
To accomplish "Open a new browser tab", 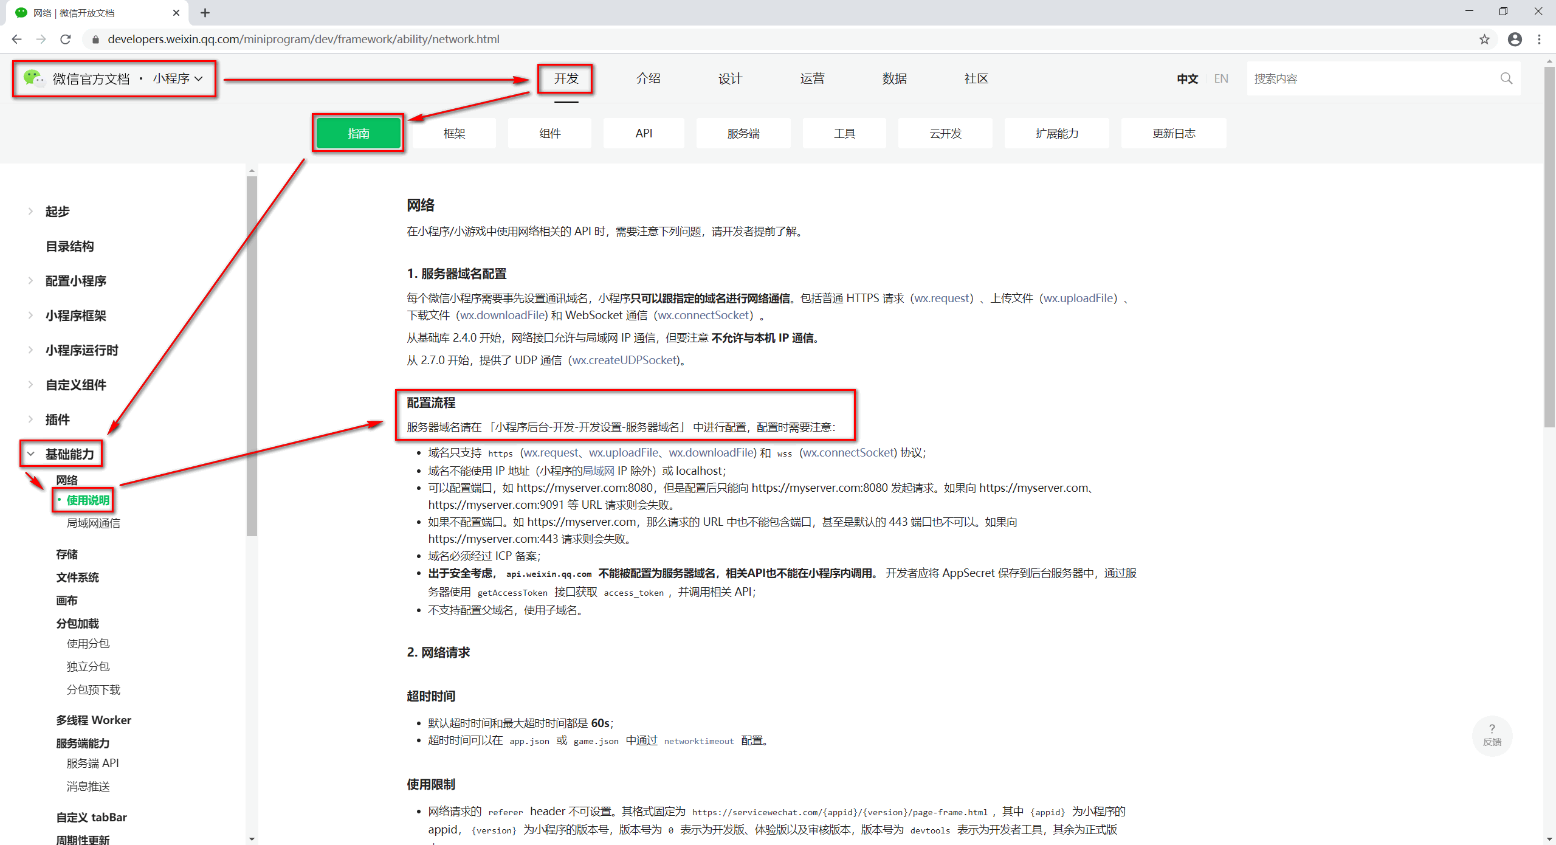I will pyautogui.click(x=205, y=12).
